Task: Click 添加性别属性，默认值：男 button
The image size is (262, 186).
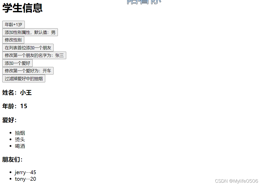Action: point(30,32)
